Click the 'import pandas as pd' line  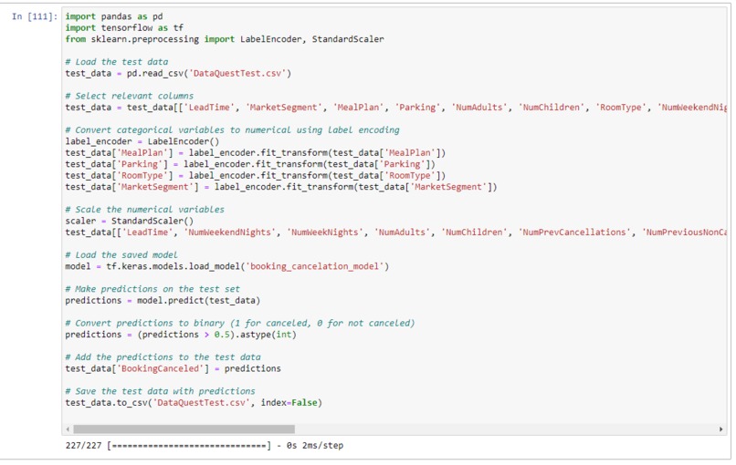(114, 16)
